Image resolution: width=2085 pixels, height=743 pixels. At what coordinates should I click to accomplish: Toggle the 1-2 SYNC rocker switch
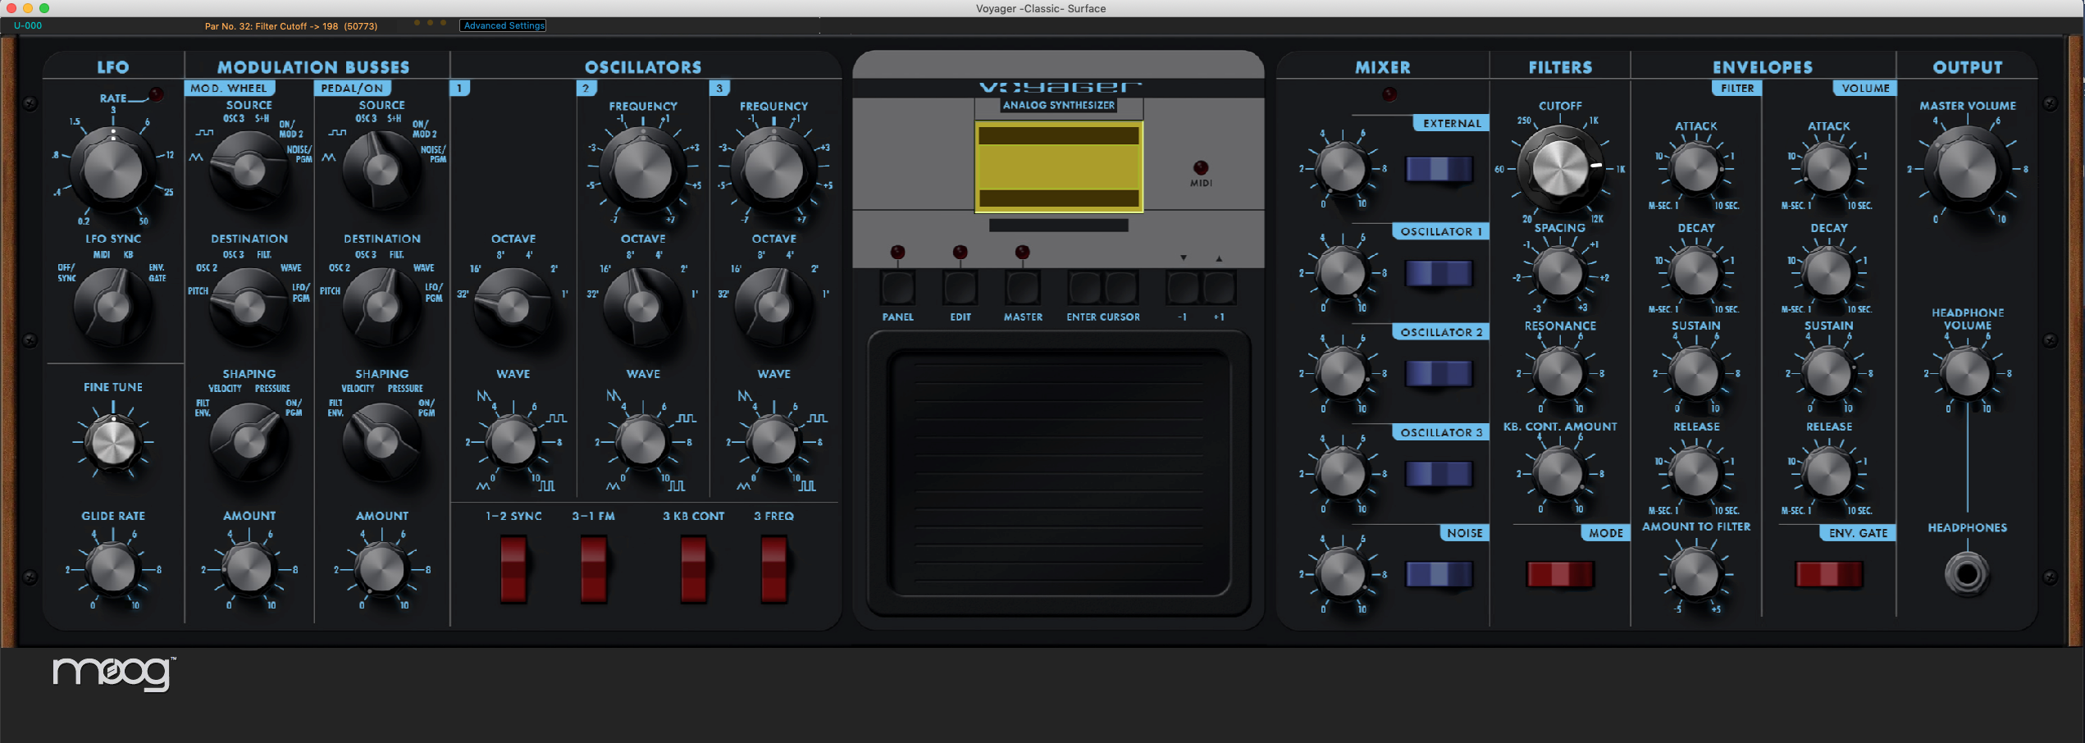point(513,569)
